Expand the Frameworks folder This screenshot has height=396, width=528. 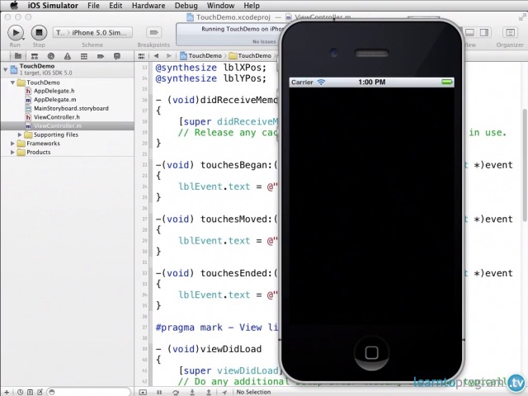click(12, 144)
